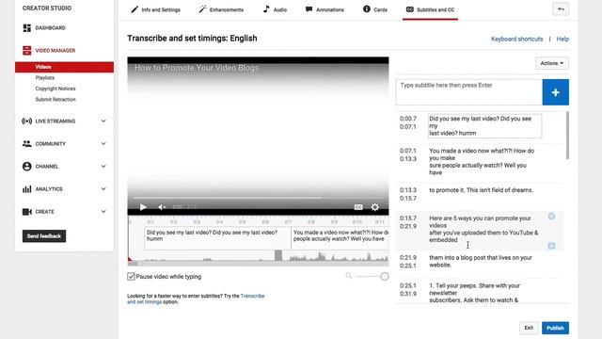The width and height of the screenshot is (602, 339).
Task: Expand the Analytics section chevron
Action: 103,189
